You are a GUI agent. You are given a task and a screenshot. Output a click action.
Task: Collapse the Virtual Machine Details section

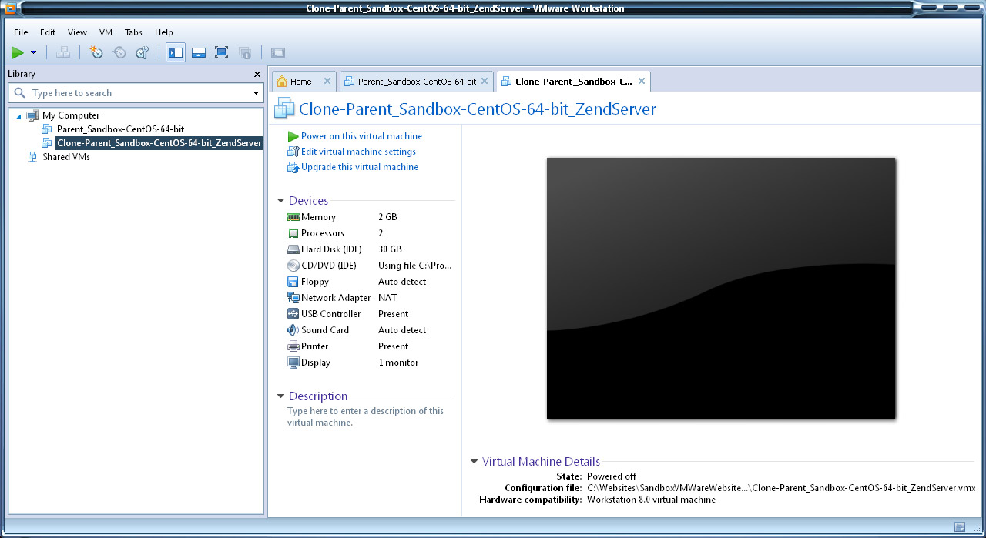475,462
